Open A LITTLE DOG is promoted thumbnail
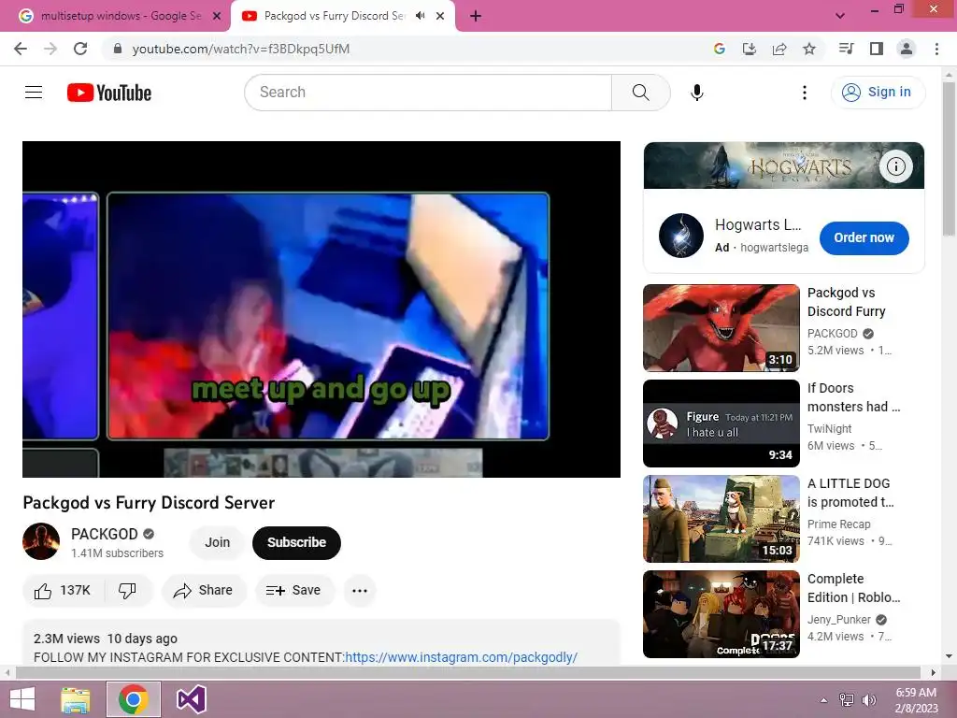Viewport: 957px width, 718px height. click(x=721, y=518)
